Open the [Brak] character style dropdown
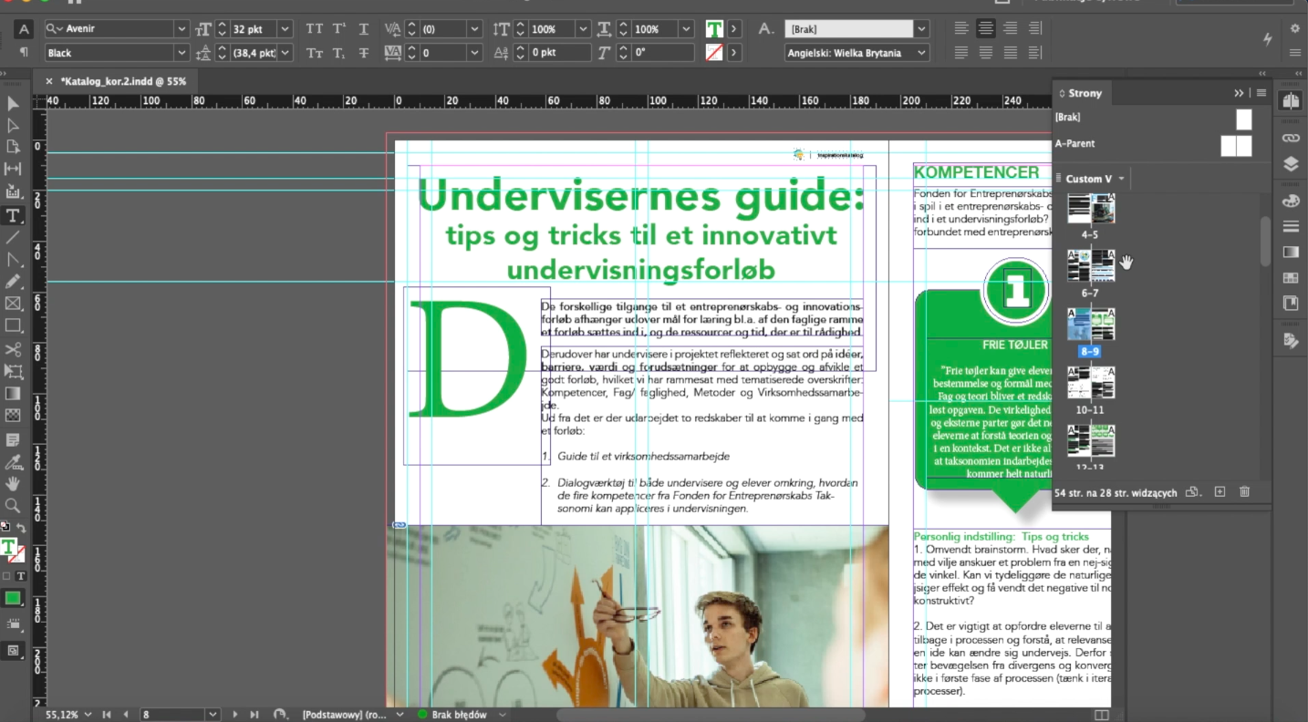 pos(921,29)
